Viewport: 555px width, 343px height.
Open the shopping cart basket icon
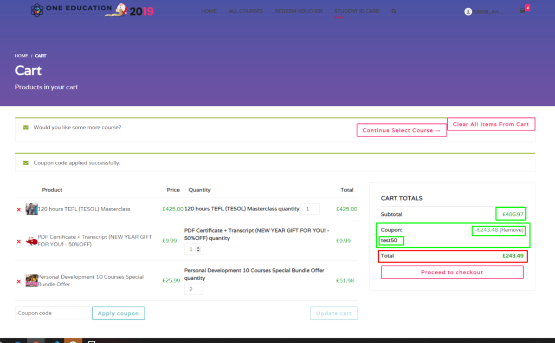point(522,10)
